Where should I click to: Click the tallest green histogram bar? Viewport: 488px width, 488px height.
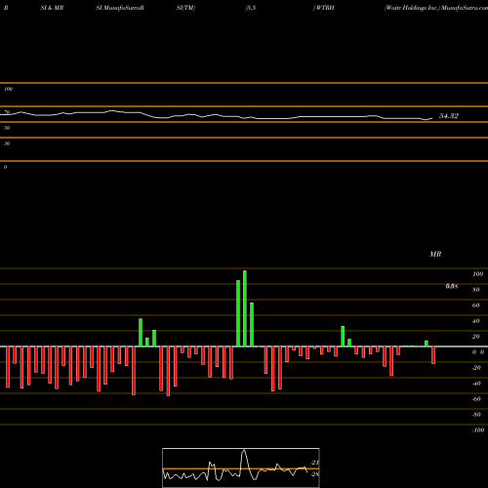click(x=245, y=308)
